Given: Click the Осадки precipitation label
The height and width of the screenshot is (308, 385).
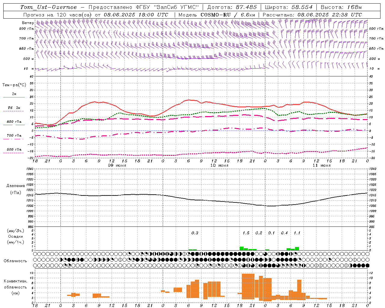Looking at the screenshot, I should (15, 236).
